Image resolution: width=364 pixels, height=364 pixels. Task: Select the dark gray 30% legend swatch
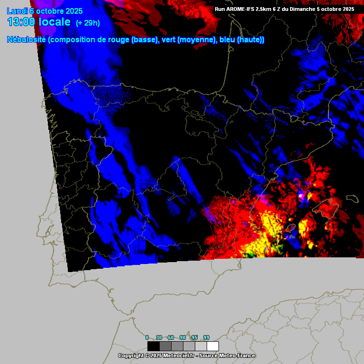click(x=165, y=346)
